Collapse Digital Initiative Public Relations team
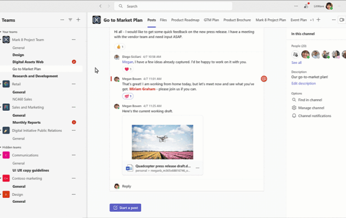This screenshot has height=218, width=346. click(0, 131)
